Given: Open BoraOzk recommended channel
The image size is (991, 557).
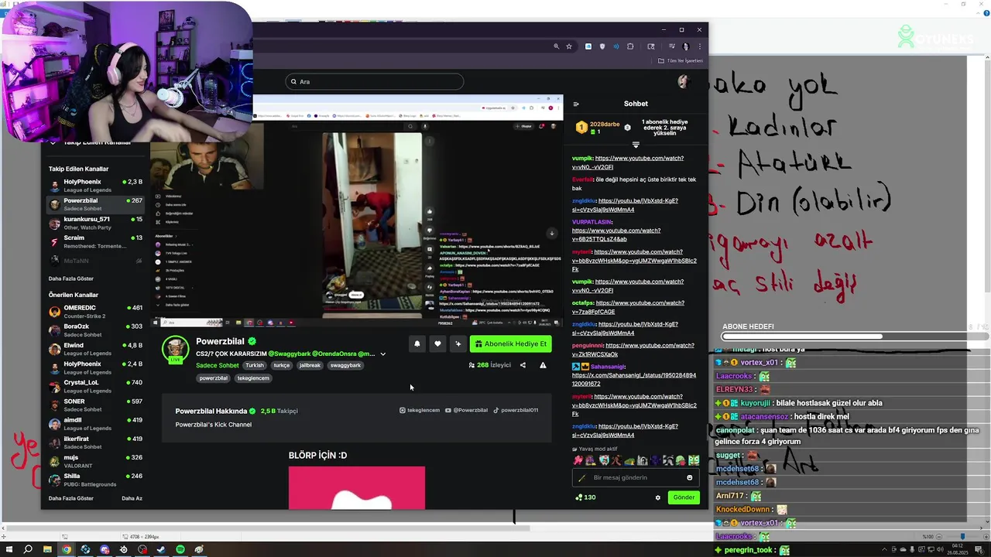Looking at the screenshot, I should click(x=95, y=330).
